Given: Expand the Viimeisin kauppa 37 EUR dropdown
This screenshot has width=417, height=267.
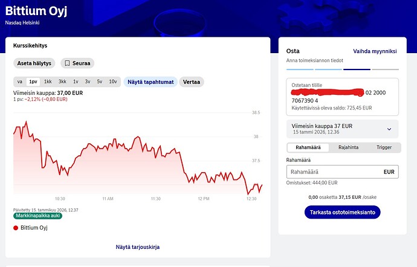Looking at the screenshot, I should click(389, 129).
